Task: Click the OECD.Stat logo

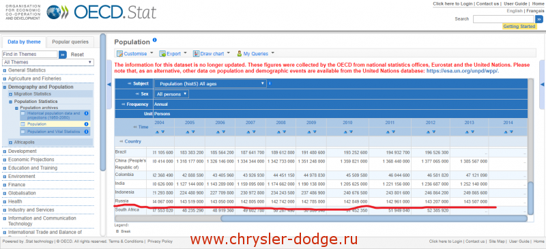Action: click(101, 12)
